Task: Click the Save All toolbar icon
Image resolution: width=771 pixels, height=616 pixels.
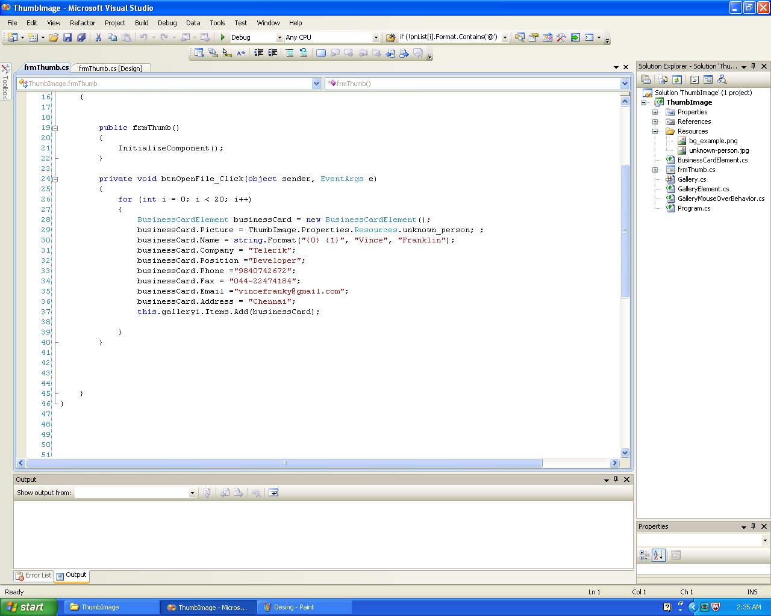Action: (x=81, y=37)
